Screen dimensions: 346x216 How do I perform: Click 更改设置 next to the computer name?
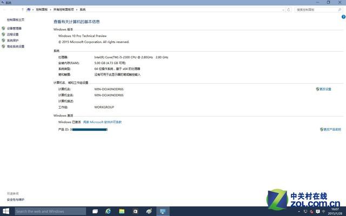click(x=325, y=89)
